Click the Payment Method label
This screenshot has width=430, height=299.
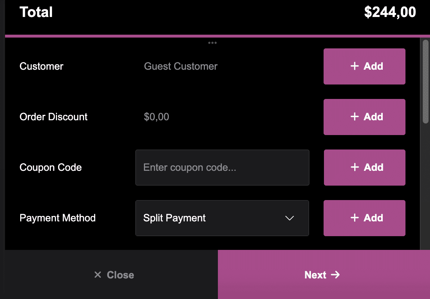[x=58, y=218]
